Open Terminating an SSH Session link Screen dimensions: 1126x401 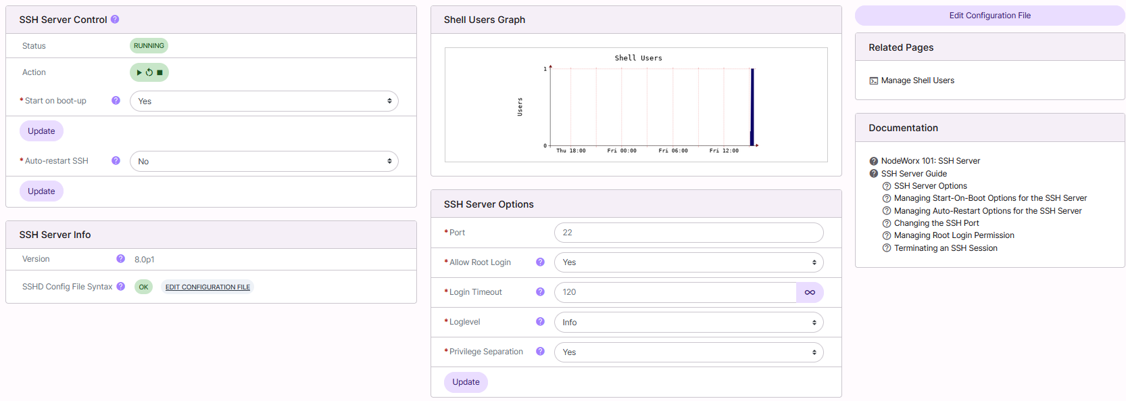pos(946,248)
